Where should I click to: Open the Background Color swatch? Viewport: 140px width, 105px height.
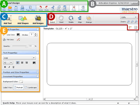click(21, 81)
